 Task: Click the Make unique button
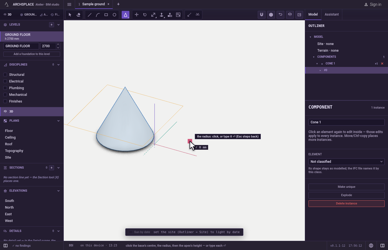coord(346,187)
